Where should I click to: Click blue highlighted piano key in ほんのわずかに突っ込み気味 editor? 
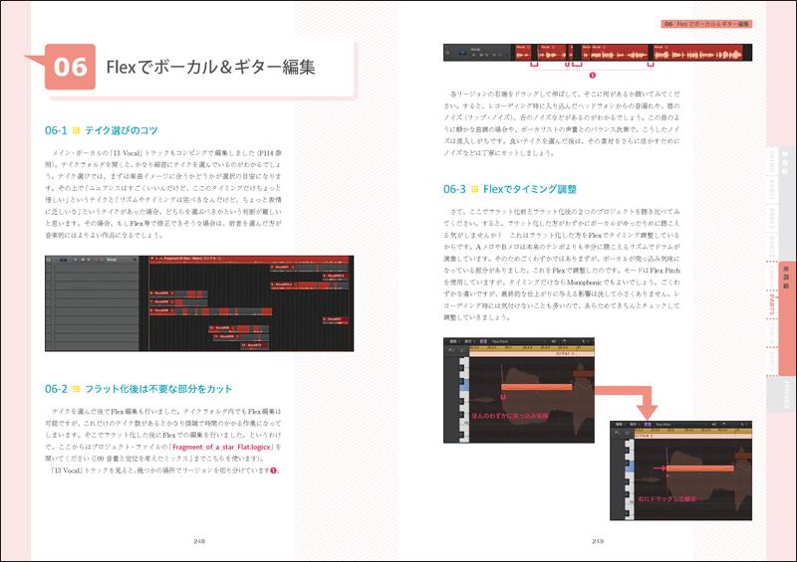pos(464,385)
